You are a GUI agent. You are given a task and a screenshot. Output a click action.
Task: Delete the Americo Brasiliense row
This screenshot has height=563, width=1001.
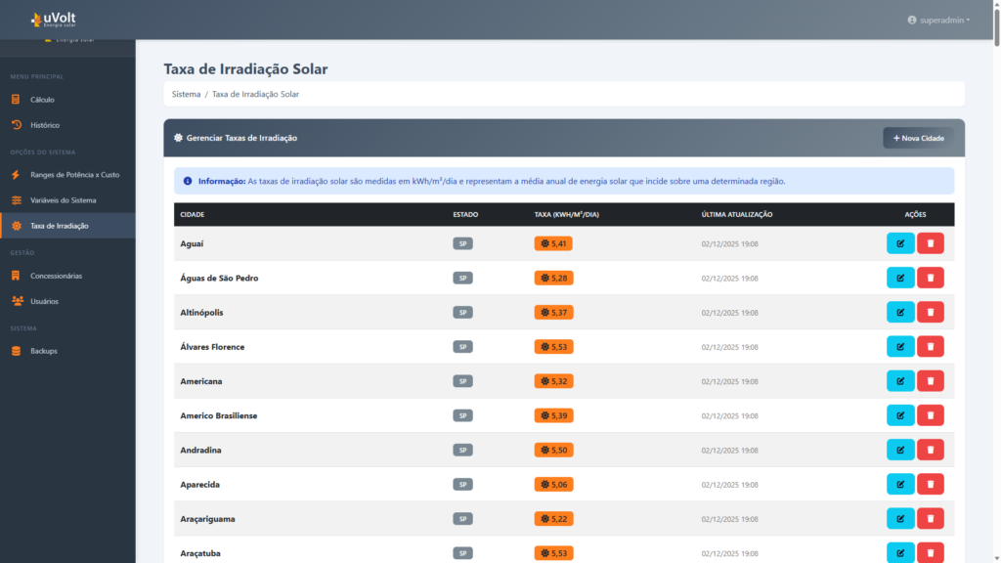point(931,415)
